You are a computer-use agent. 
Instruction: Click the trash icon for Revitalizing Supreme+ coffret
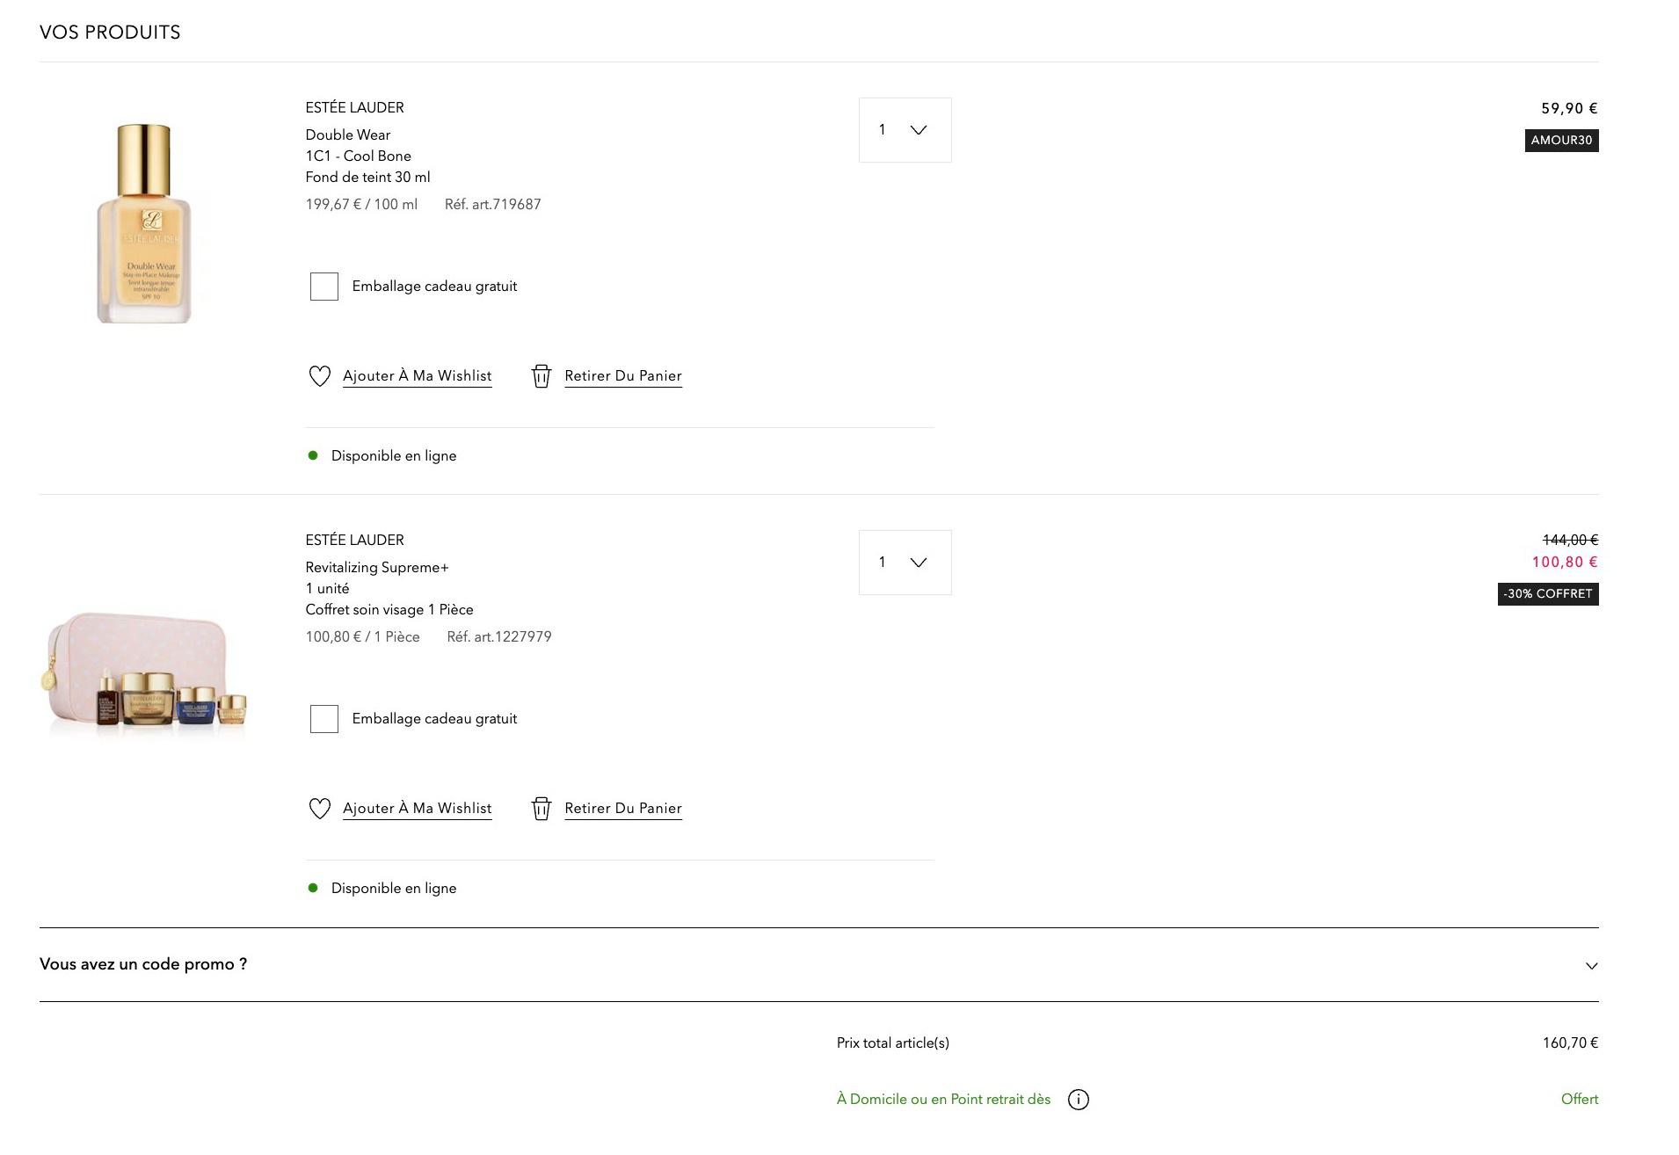click(x=541, y=809)
